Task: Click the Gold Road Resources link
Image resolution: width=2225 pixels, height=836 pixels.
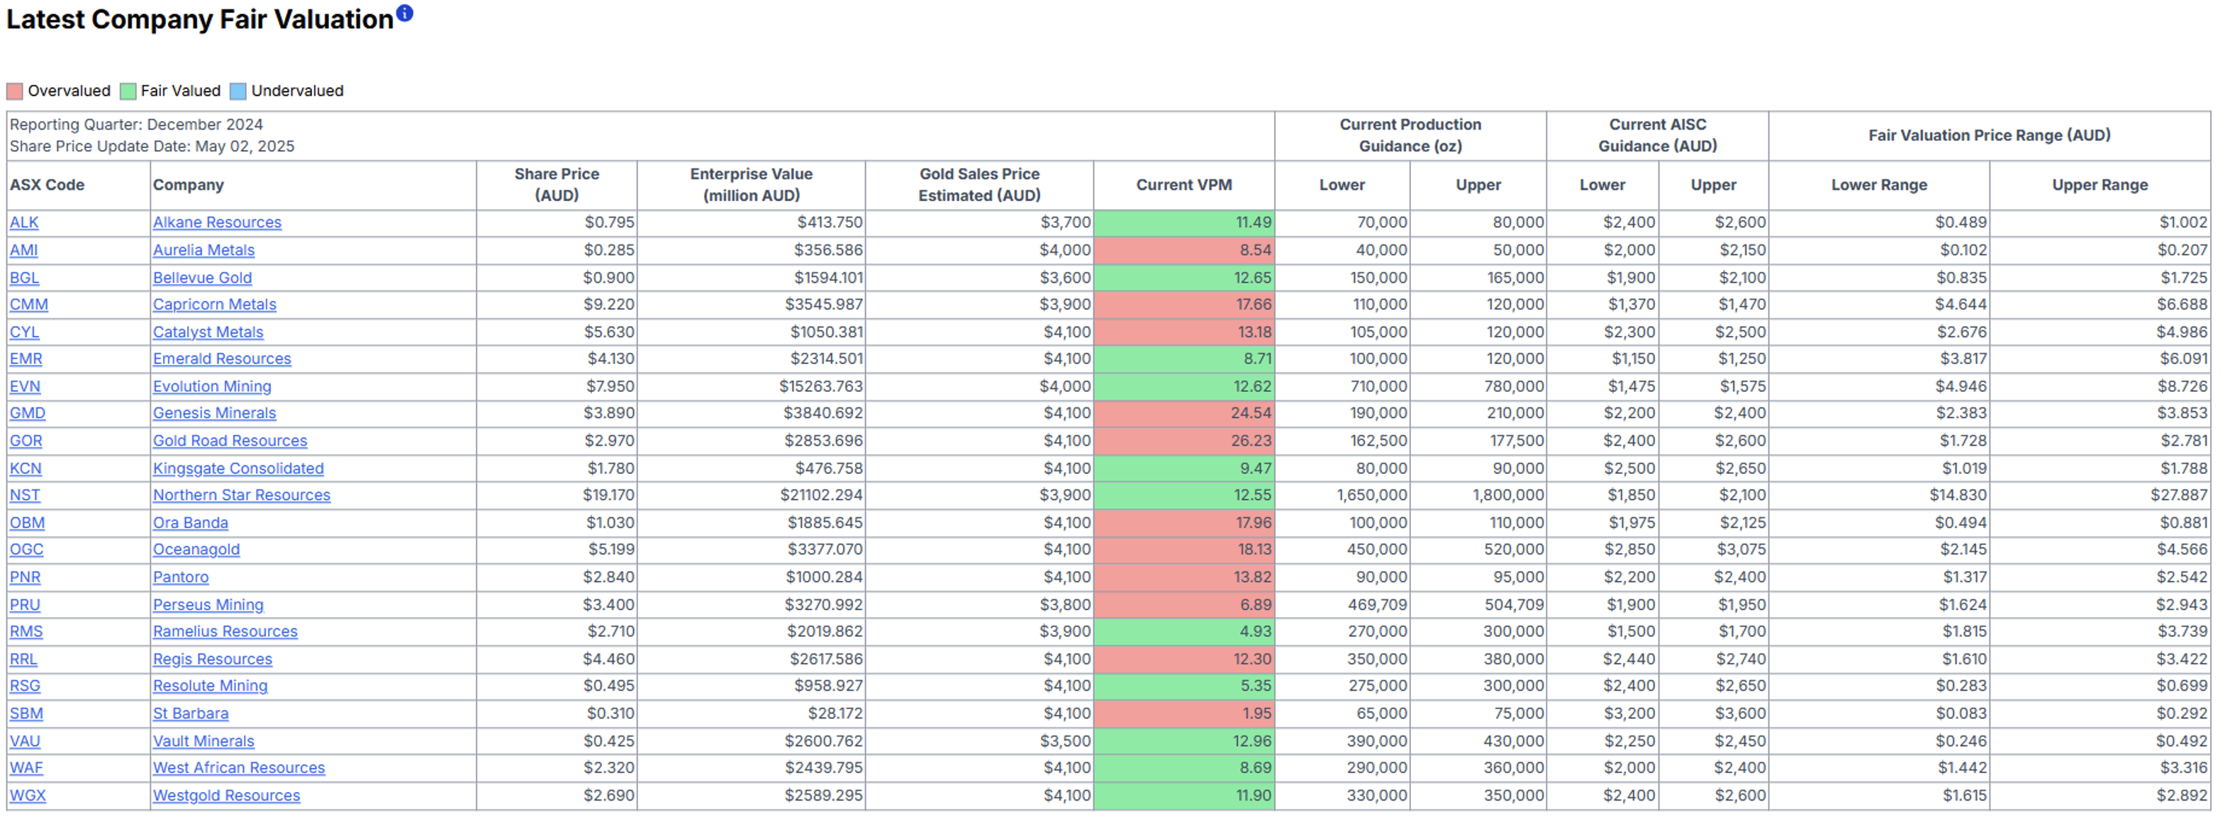Action: (x=230, y=441)
